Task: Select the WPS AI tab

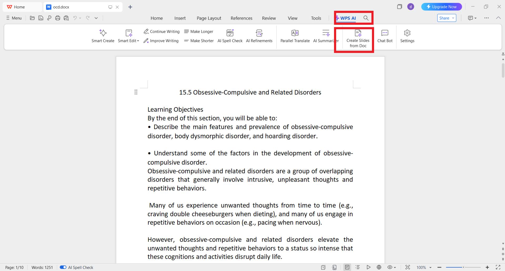Action: click(x=346, y=18)
